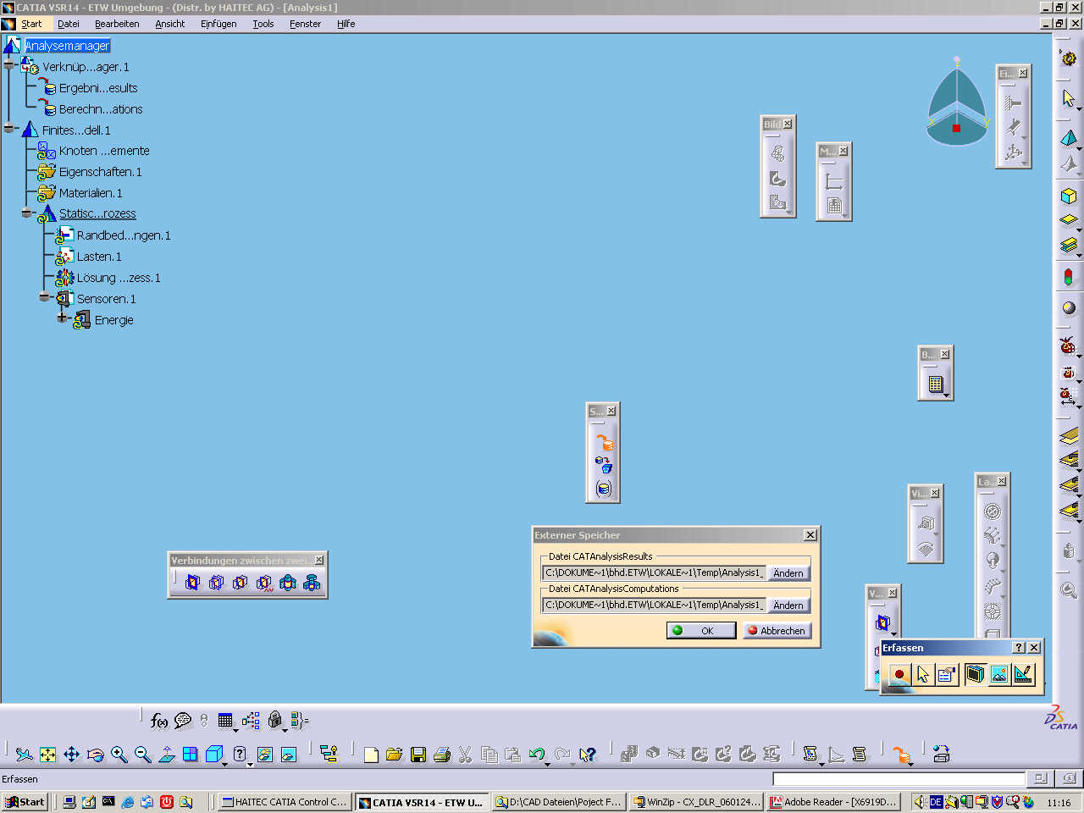
Task: Click the arrow Select icon in Erfassen
Action: point(923,674)
